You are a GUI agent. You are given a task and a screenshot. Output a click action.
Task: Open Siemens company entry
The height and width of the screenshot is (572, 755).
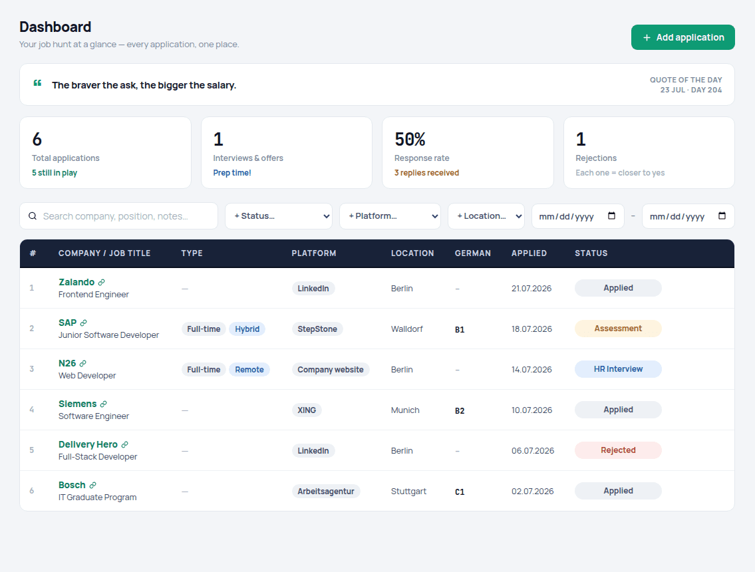(x=78, y=404)
